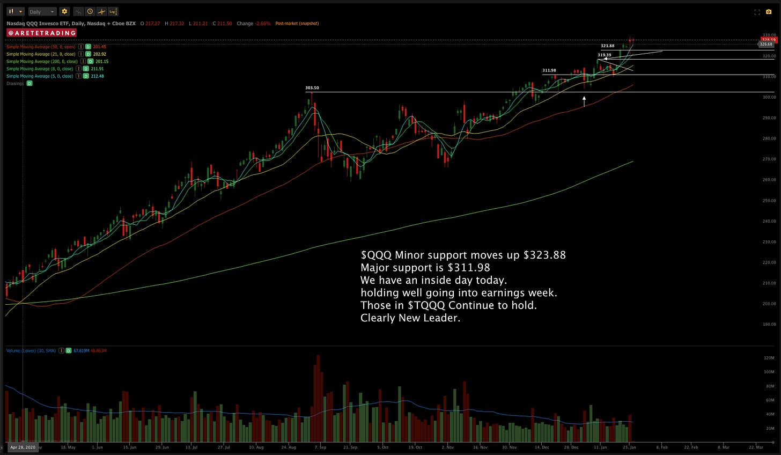Click the Simple Moving Average (5, 0, close) label

coord(40,76)
